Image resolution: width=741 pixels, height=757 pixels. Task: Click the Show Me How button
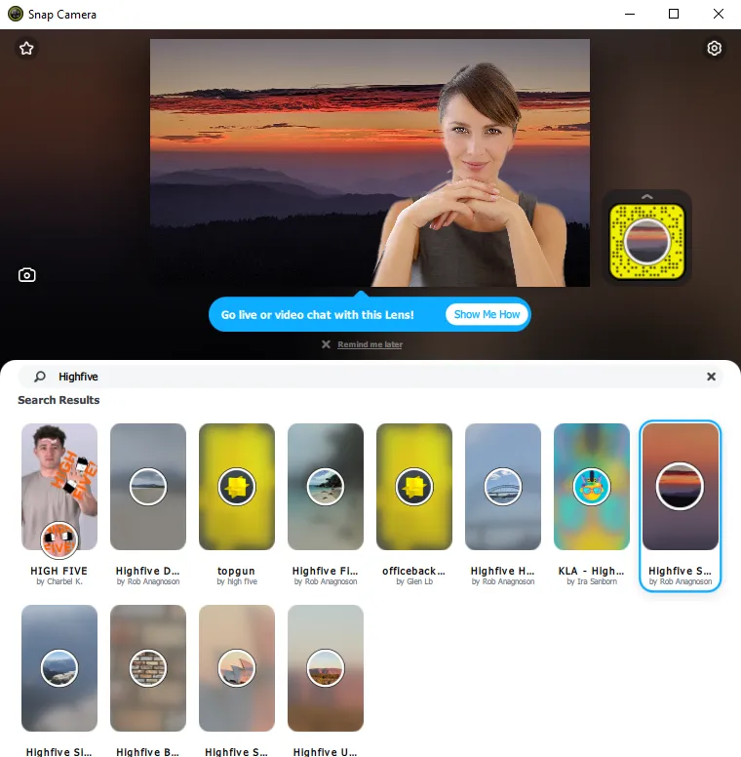coord(487,314)
